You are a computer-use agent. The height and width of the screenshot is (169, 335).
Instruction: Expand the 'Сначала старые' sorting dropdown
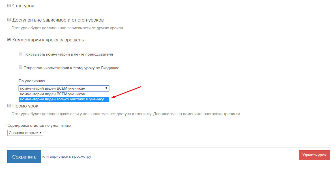click(x=25, y=133)
